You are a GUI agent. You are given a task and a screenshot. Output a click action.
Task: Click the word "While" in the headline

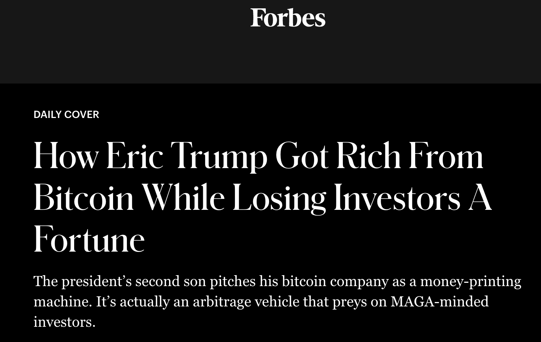pyautogui.click(x=183, y=198)
